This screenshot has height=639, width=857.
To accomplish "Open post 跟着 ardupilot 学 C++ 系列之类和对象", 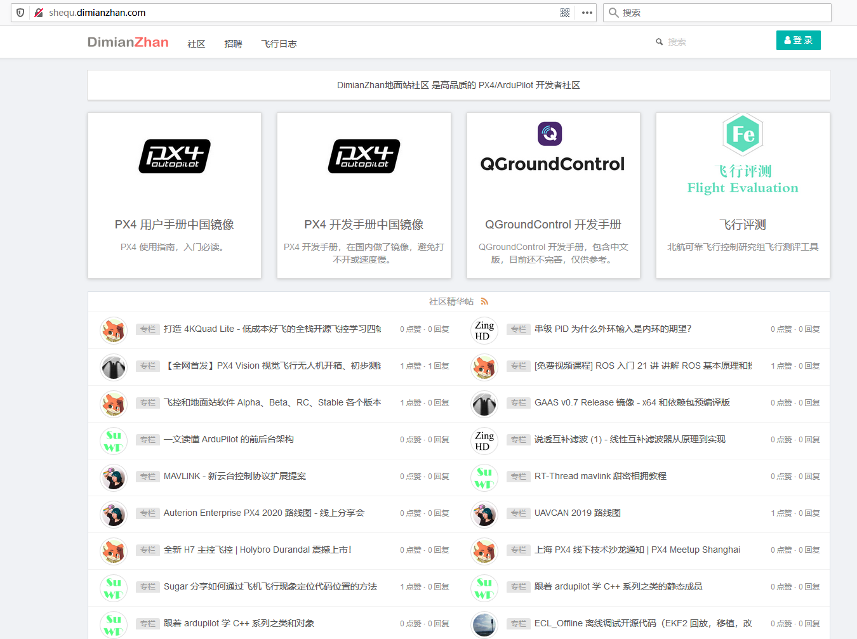I will pyautogui.click(x=239, y=624).
